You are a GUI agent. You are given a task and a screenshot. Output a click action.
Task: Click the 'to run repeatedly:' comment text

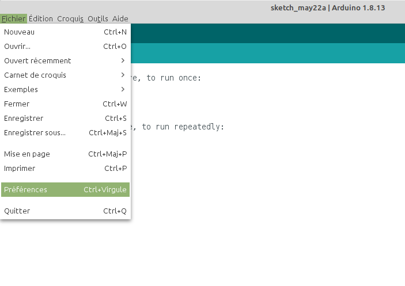pyautogui.click(x=183, y=127)
